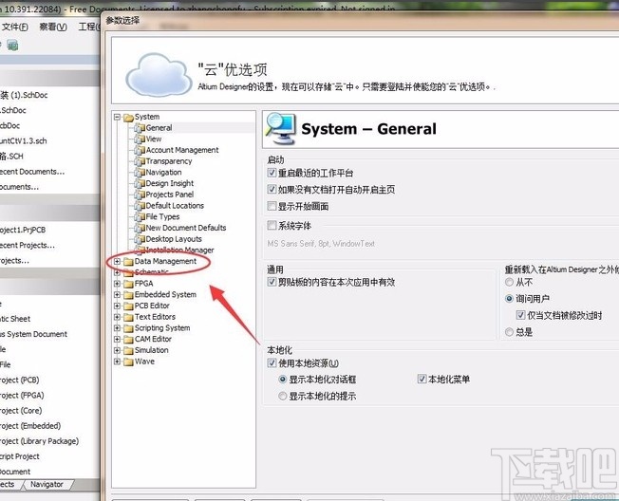The image size is (619, 501).
Task: Open Account Management page icon
Action: (x=140, y=150)
